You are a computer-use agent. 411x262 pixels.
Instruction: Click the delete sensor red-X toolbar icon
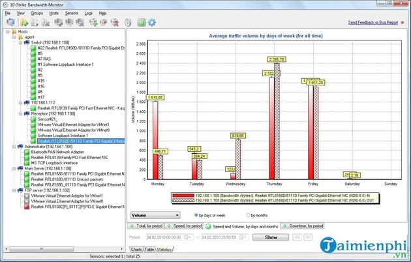(115, 23)
